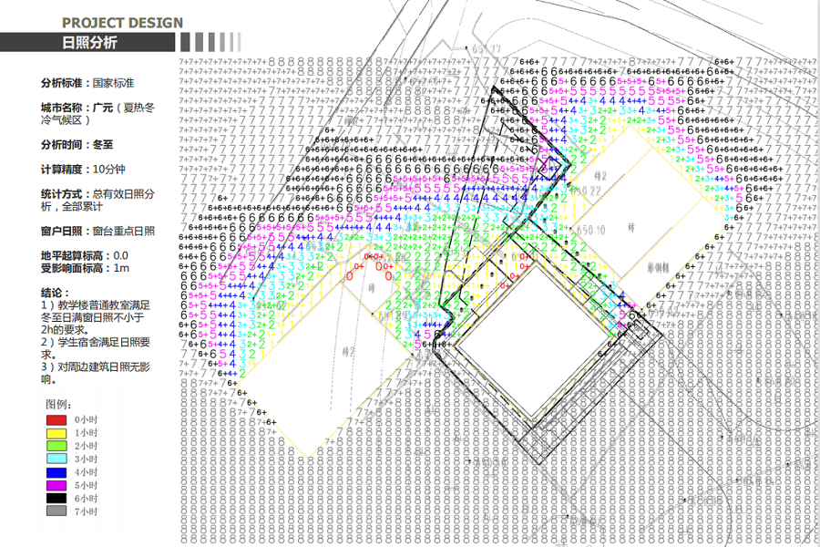
Task: Click the 图例 legend title
Action: [58, 403]
